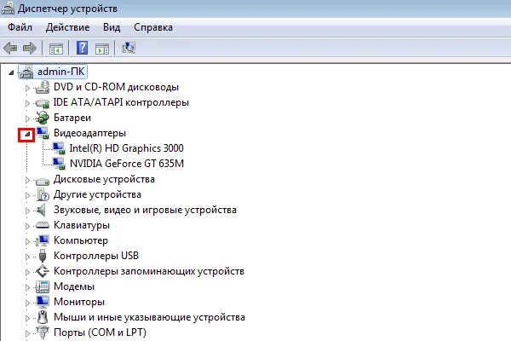Click the NVIDIA GeForce GT 635M icon
The height and width of the screenshot is (341, 511).
[x=59, y=164]
